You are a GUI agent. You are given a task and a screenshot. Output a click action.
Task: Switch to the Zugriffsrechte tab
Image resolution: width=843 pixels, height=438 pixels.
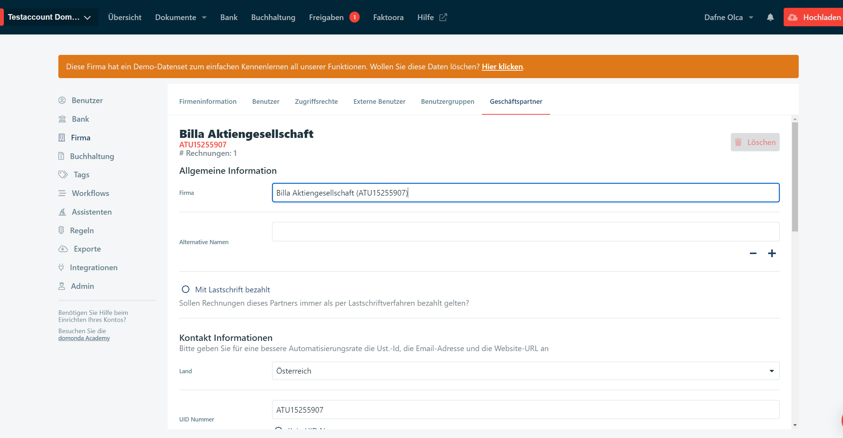point(316,101)
